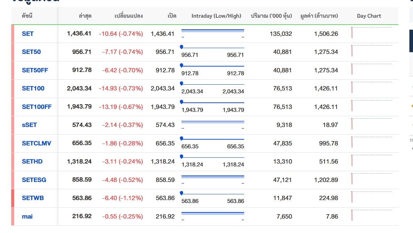Image resolution: width=413 pixels, height=233 pixels.
Task: Go to the SET100 index page
Action: click(x=33, y=88)
